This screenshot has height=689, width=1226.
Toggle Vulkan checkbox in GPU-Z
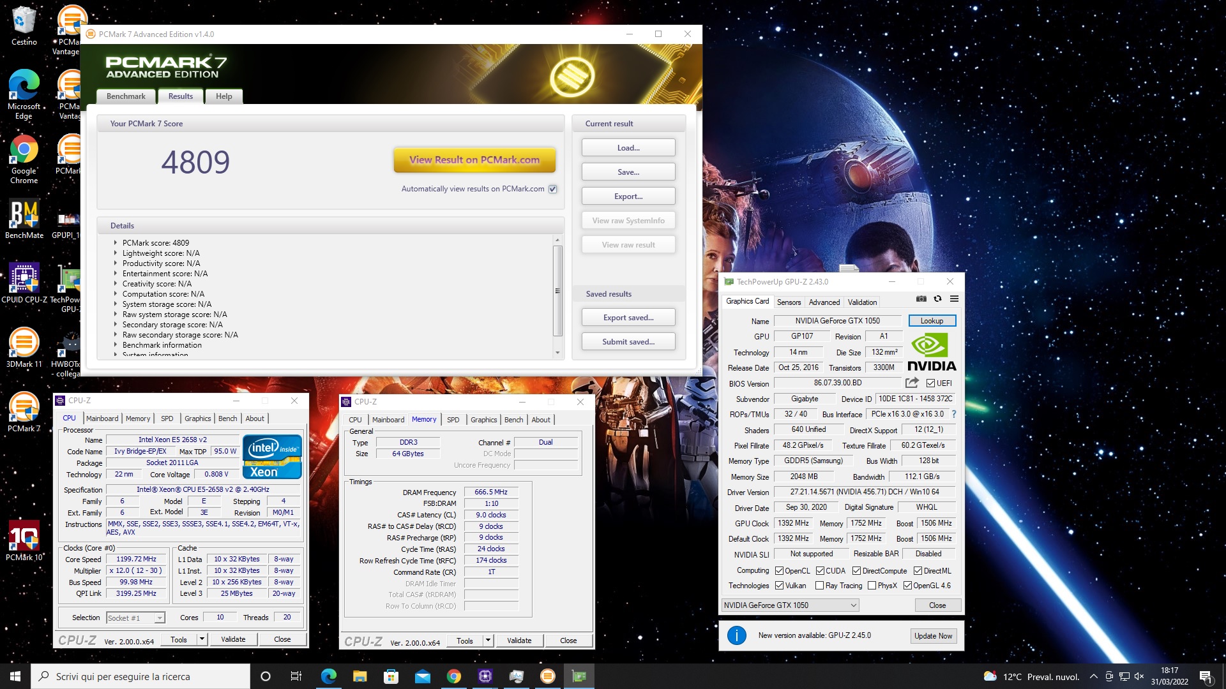point(779,586)
